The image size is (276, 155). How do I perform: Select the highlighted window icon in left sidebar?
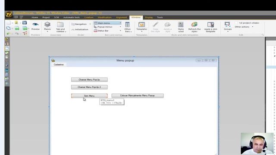[x=7, y=48]
